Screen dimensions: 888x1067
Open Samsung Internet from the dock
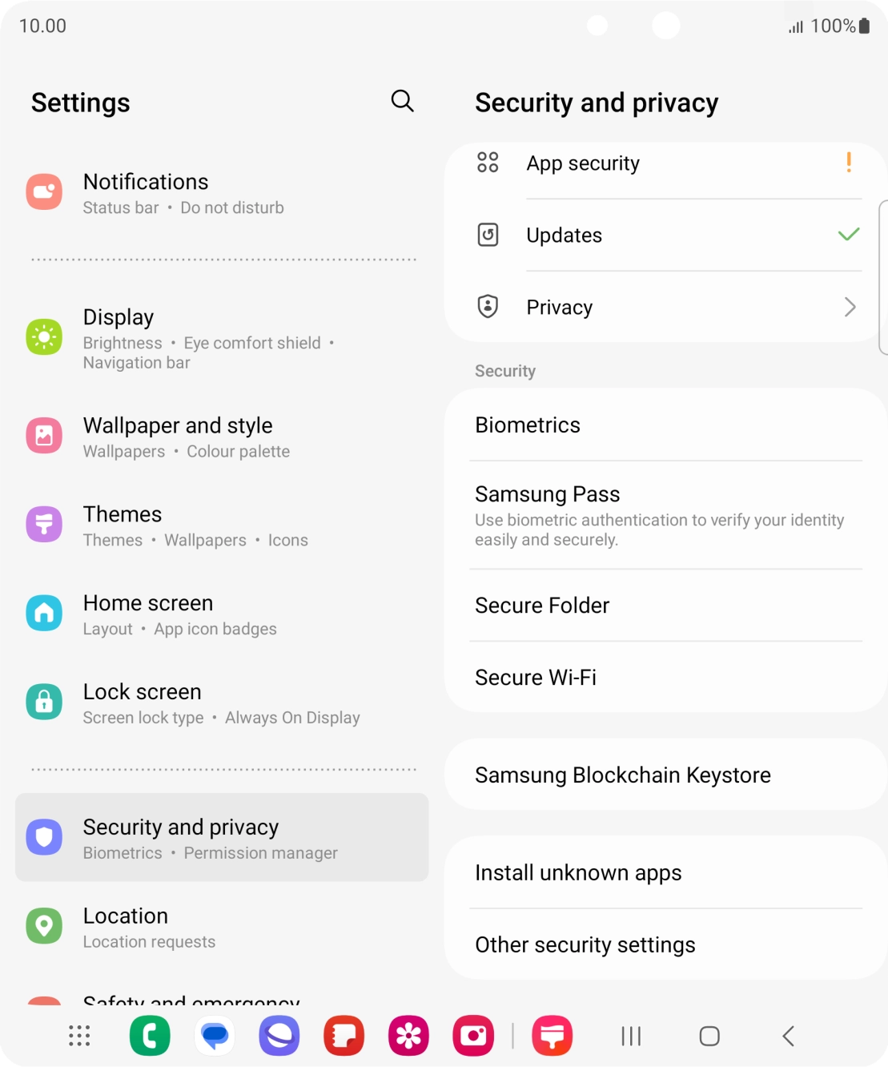[x=279, y=1035]
